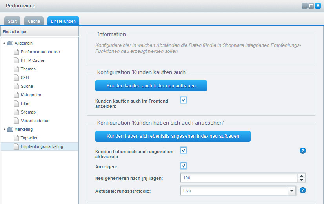Click the Allgemein folder icon
324x204 pixels.
10,43
